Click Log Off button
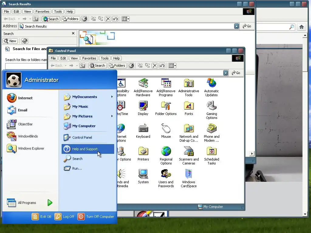Viewport: 311px width, 233px height. [x=64, y=217]
